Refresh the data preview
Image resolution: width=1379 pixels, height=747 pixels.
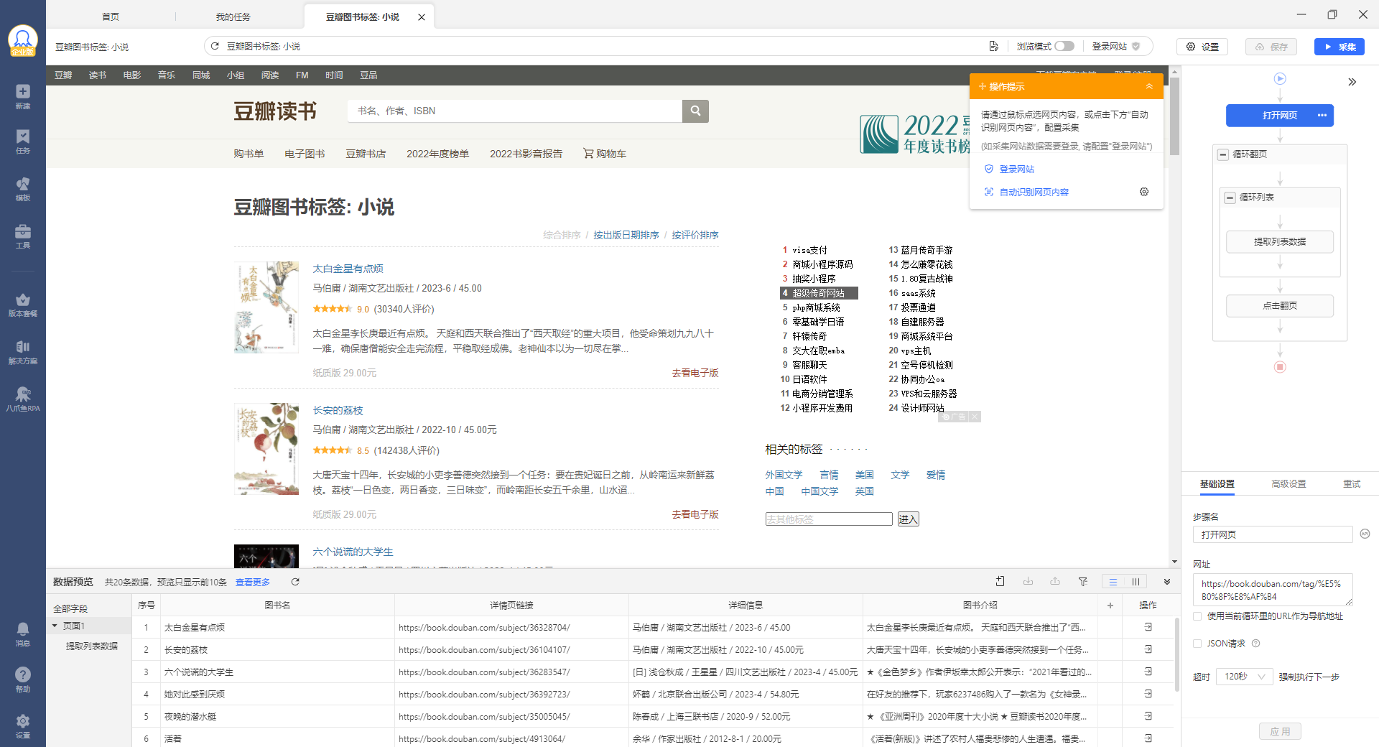tap(295, 582)
